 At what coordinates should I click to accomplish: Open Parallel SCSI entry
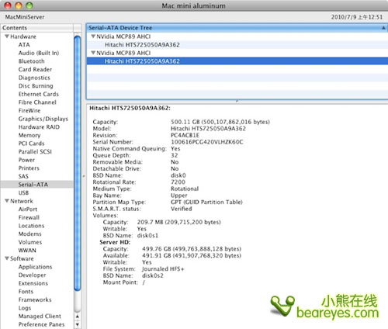click(x=35, y=152)
